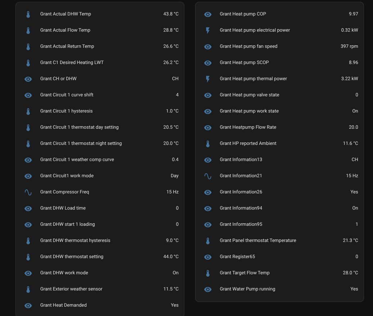Click the 3.22 kW thermal power value
The height and width of the screenshot is (316, 373).
pyautogui.click(x=349, y=79)
